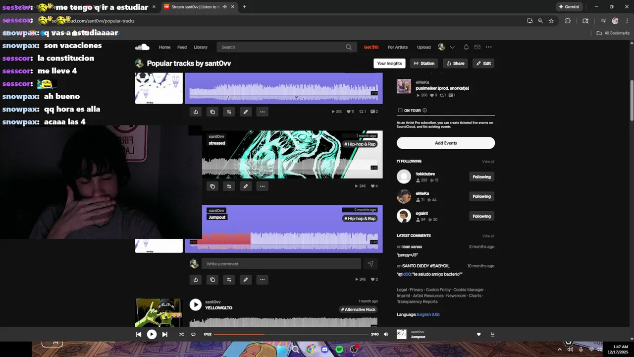Click the Alternative Rock tag

[x=359, y=309]
